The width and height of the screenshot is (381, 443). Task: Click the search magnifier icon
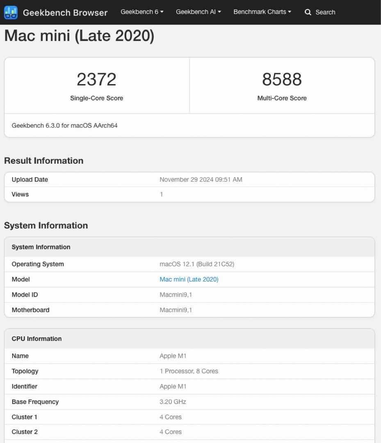(x=308, y=12)
